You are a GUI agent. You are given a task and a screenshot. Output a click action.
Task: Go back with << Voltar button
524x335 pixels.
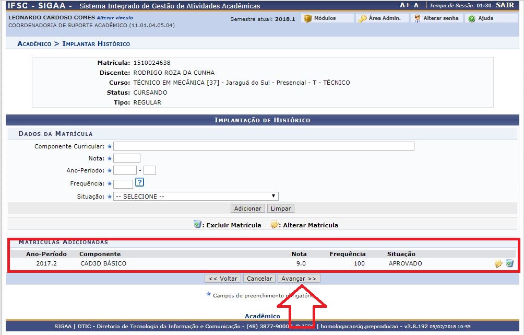(222, 279)
